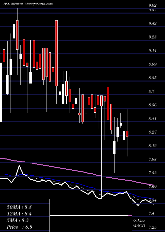This screenshot has height=232, width=165.
Task: Click the 8.85 price axis label
Action: (152, 78)
